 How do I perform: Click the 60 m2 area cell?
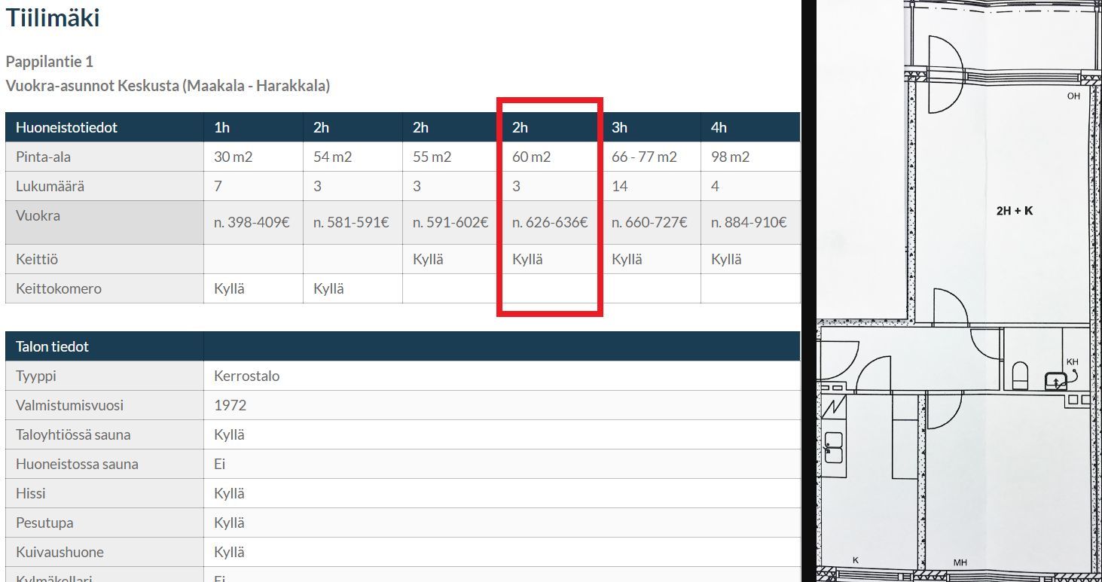531,157
